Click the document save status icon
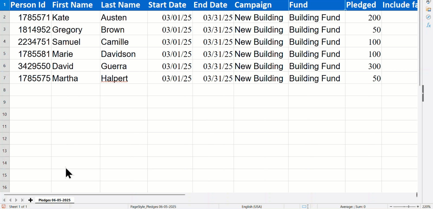The width and height of the screenshot is (433, 209). pos(4,207)
